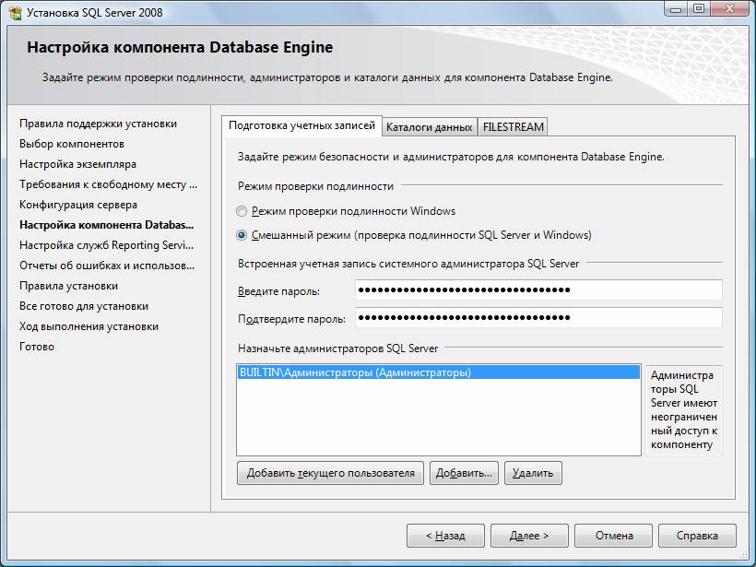Click Все готово для установки step
This screenshot has height=567, width=756.
click(84, 306)
